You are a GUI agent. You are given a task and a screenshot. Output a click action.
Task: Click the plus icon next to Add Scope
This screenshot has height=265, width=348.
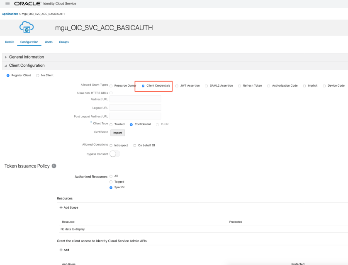pos(61,207)
